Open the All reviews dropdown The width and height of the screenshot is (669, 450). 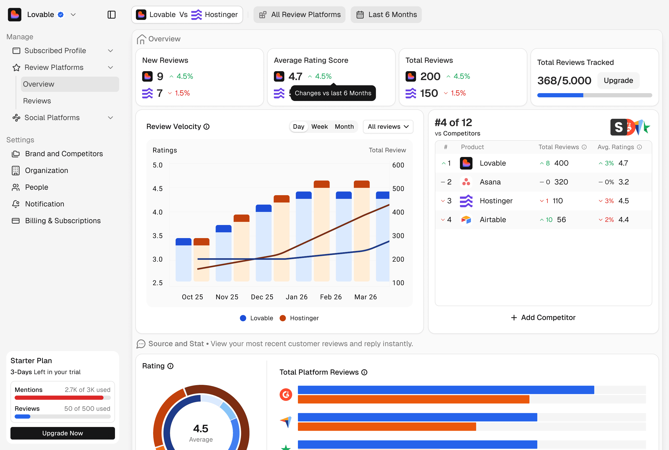click(x=388, y=127)
